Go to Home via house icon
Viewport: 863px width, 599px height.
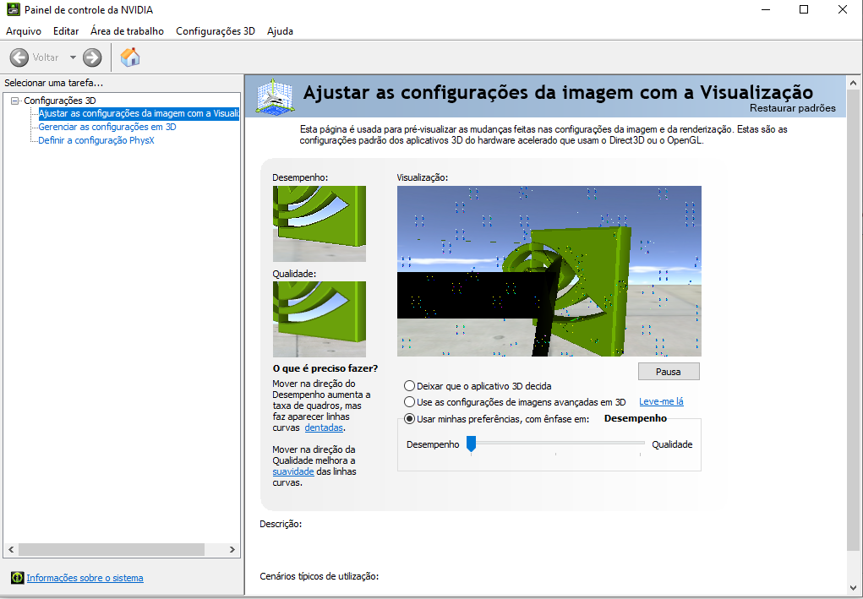pyautogui.click(x=130, y=57)
